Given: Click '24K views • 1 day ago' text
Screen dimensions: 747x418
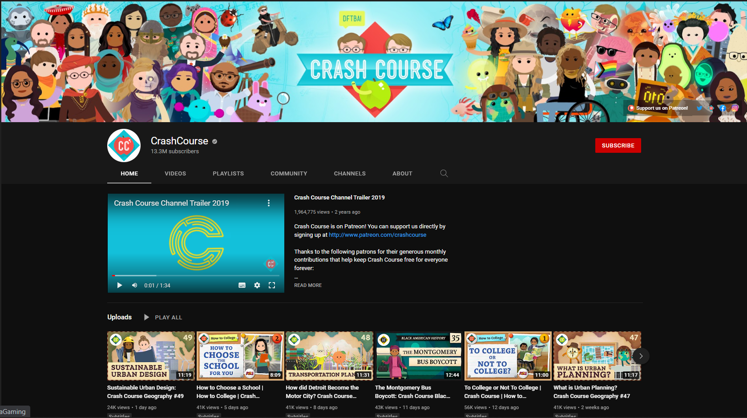Looking at the screenshot, I should click(x=132, y=407).
